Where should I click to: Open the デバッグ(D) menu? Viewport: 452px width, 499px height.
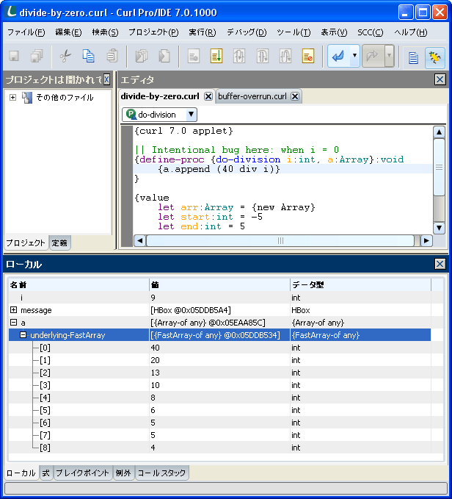click(247, 32)
